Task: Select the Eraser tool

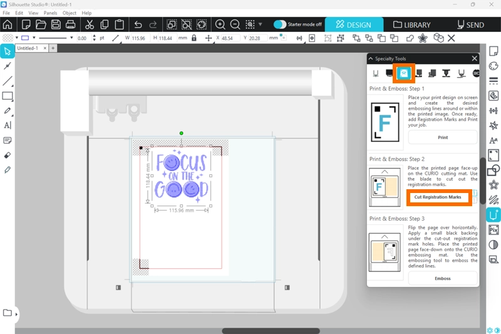Action: tap(8, 155)
